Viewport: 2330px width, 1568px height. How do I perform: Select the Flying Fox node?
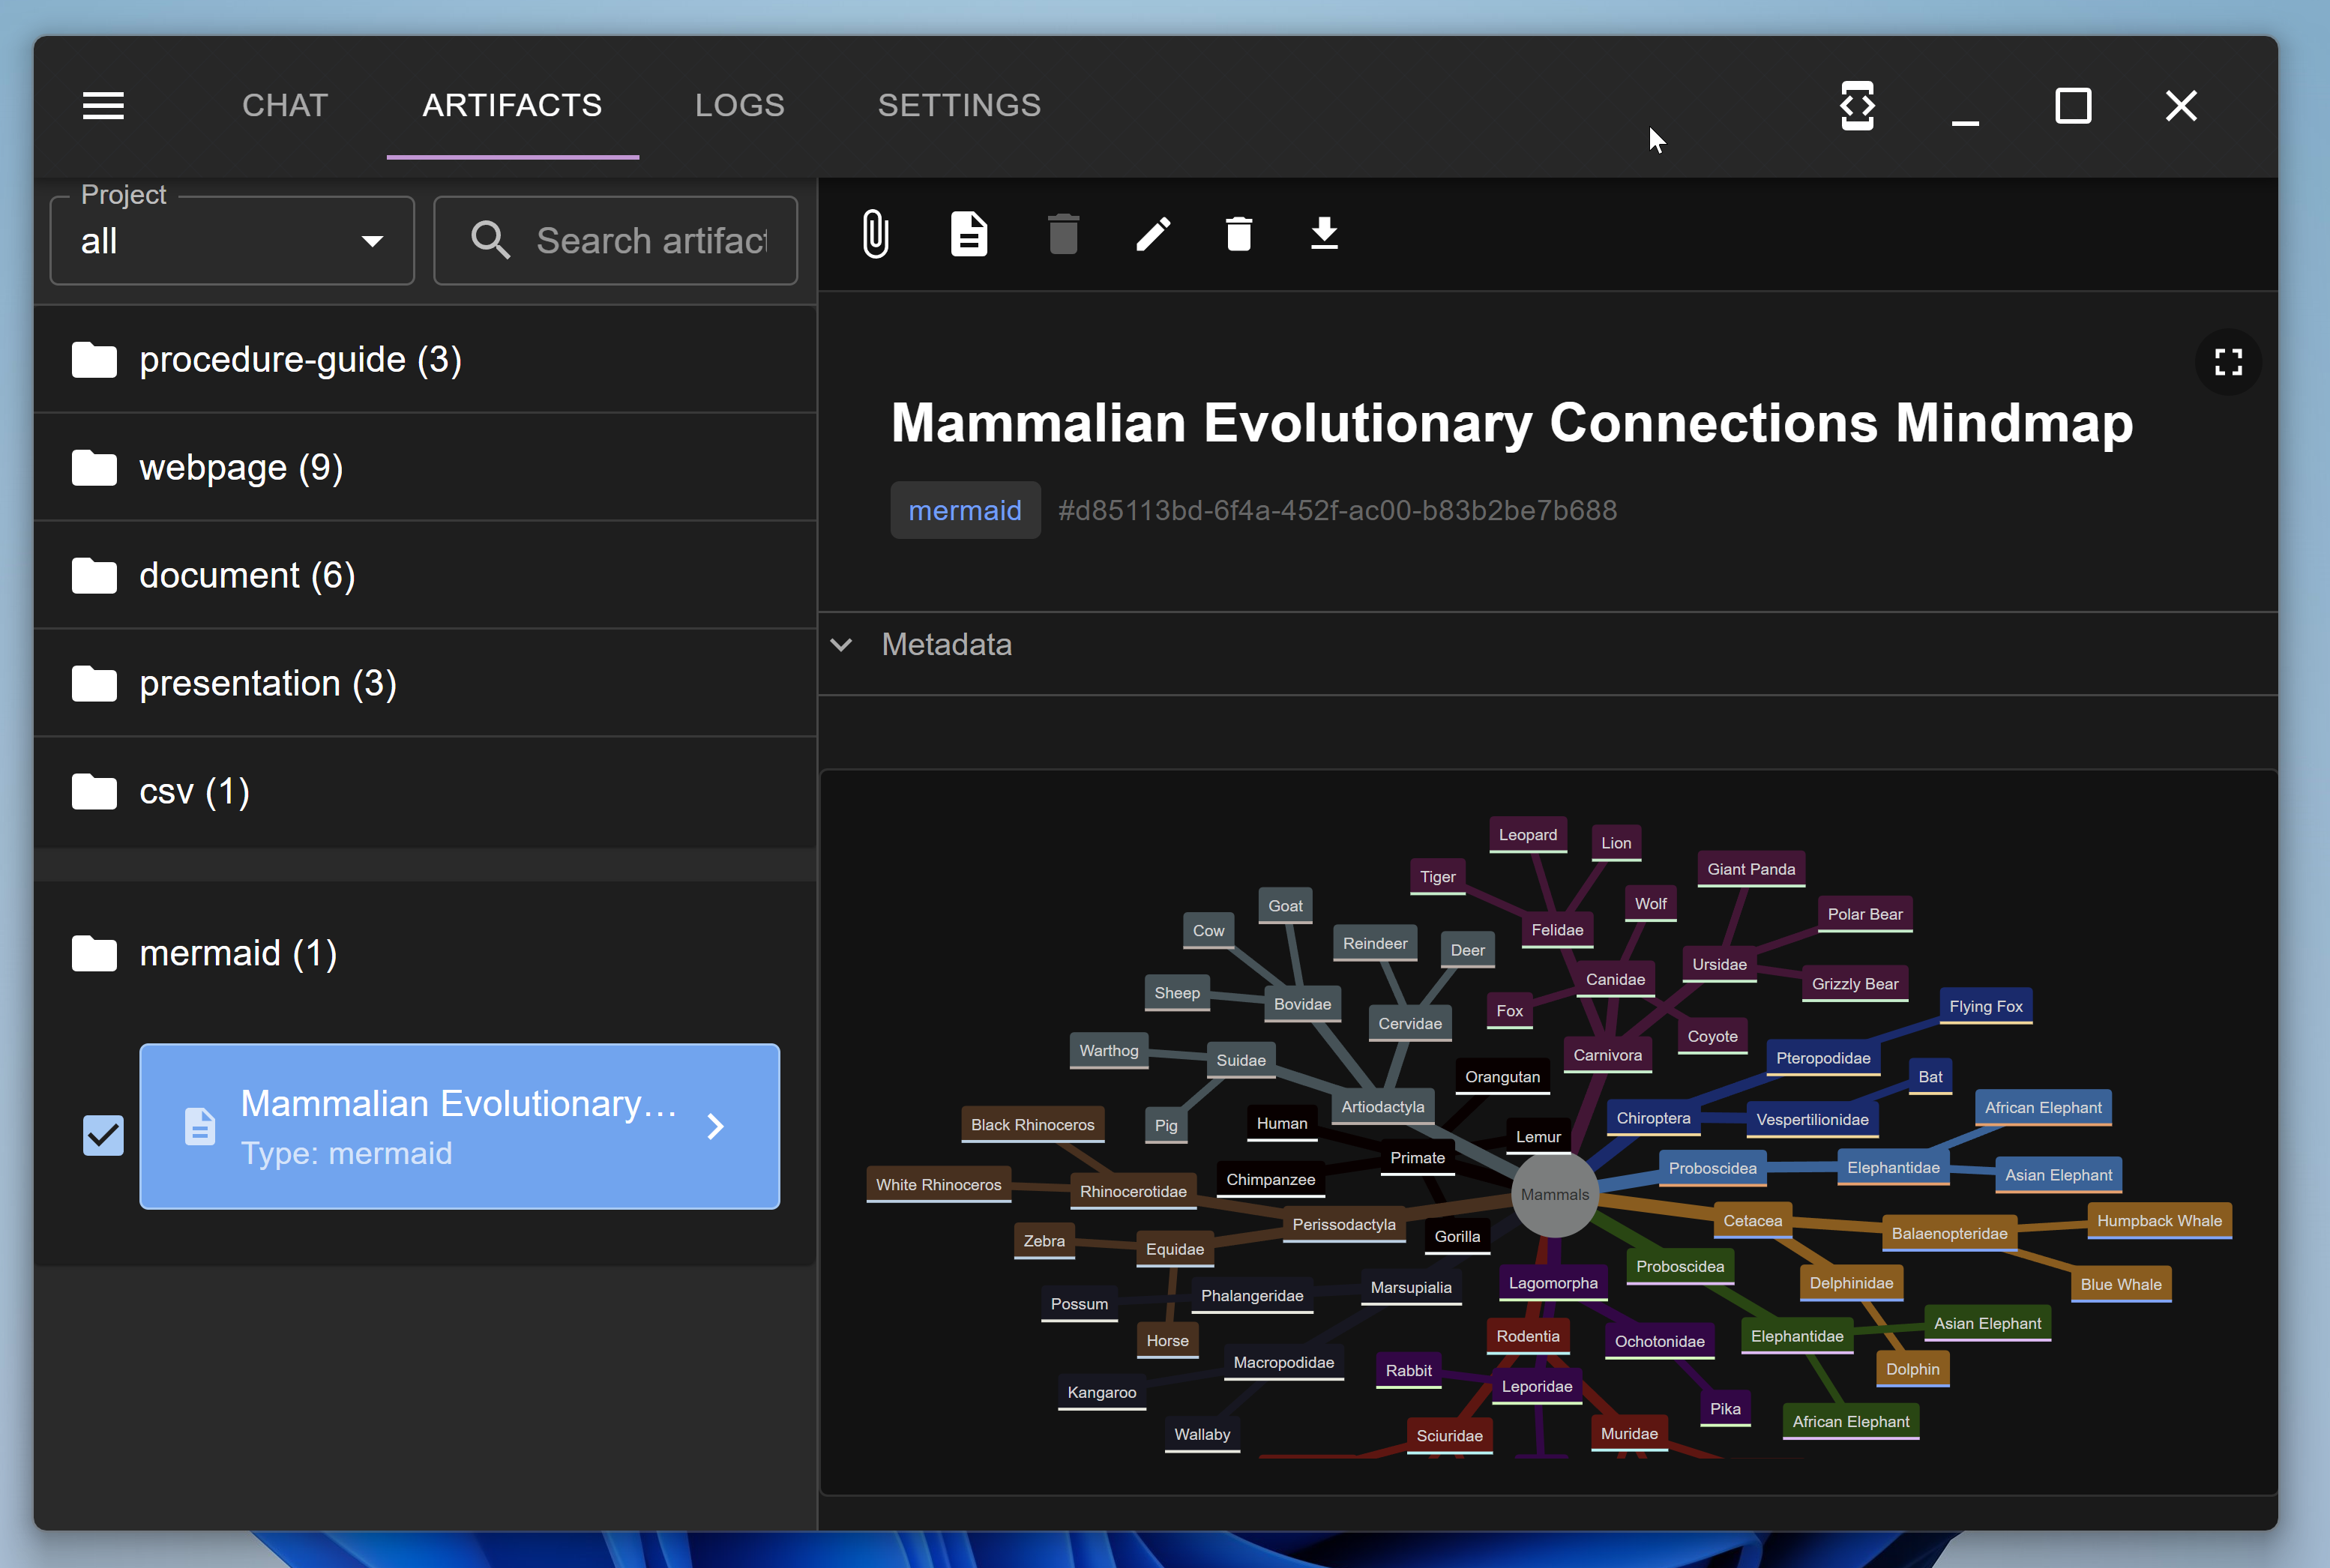click(1985, 1007)
